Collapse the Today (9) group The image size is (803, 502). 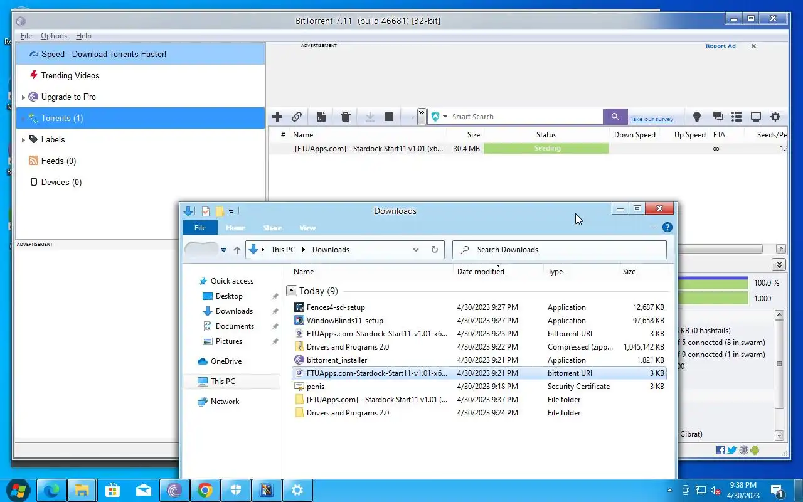(291, 291)
